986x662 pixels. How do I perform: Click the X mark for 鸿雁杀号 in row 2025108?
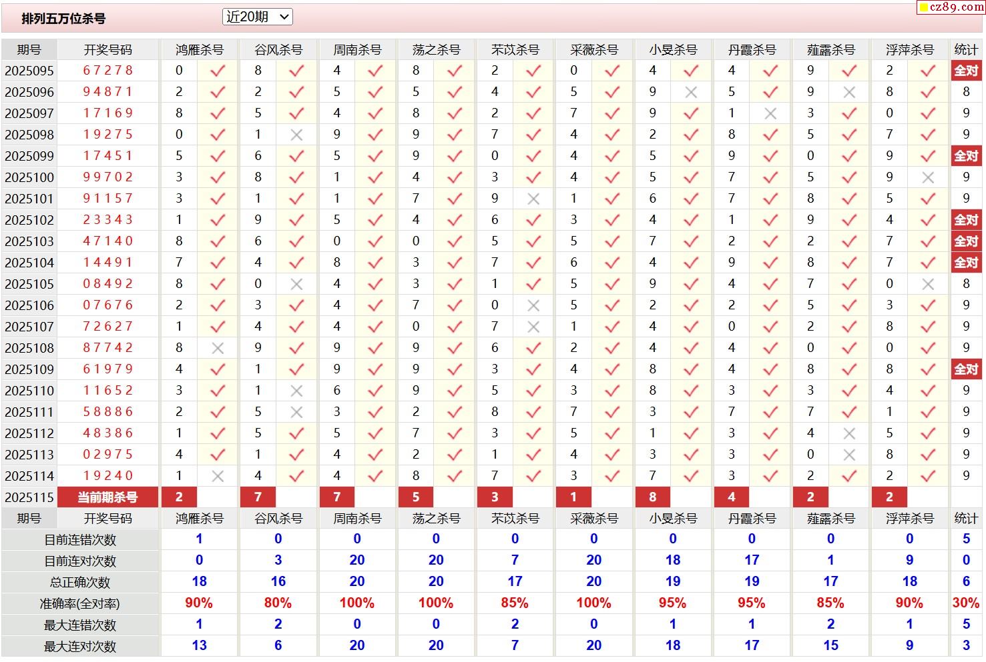[x=218, y=348]
